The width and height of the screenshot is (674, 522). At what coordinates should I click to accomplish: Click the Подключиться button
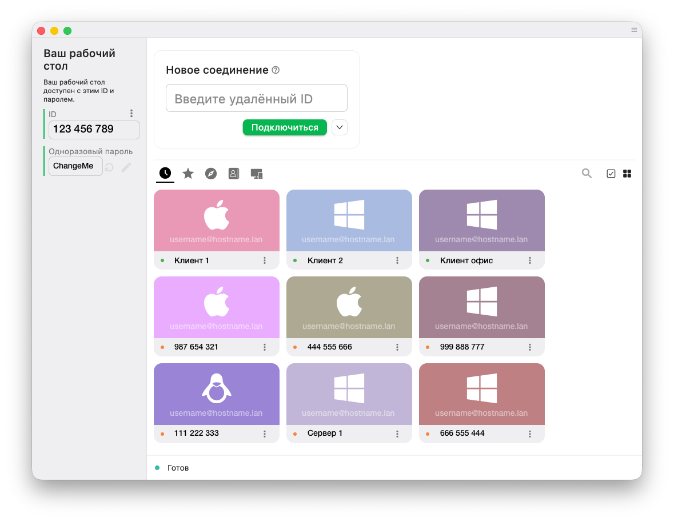[285, 127]
